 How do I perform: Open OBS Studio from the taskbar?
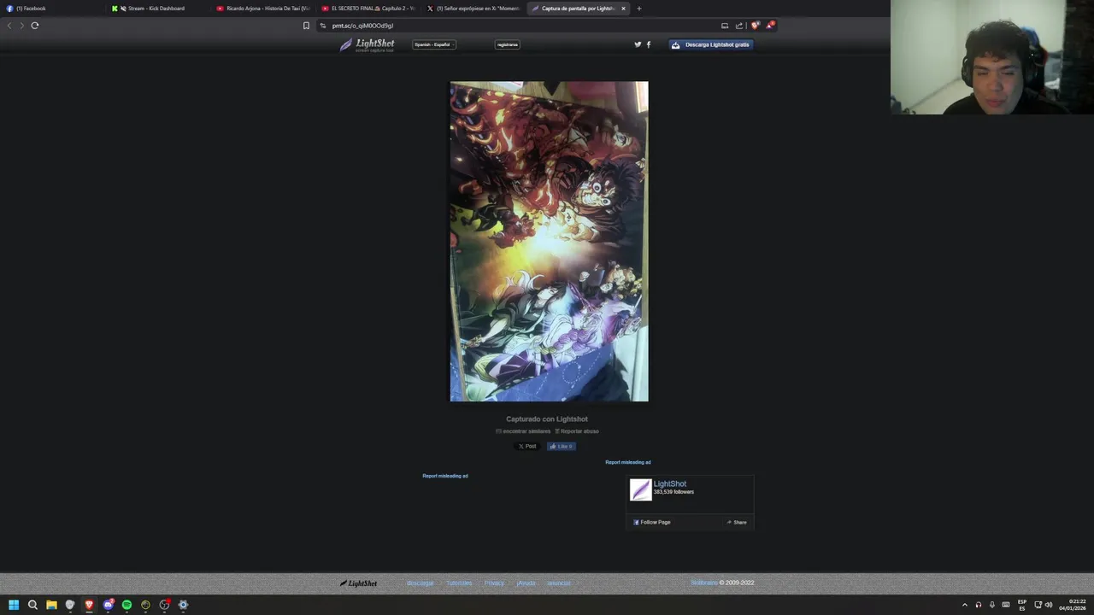coord(164,605)
